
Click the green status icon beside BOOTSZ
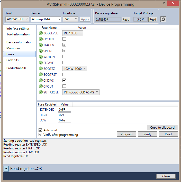(x=41, y=69)
